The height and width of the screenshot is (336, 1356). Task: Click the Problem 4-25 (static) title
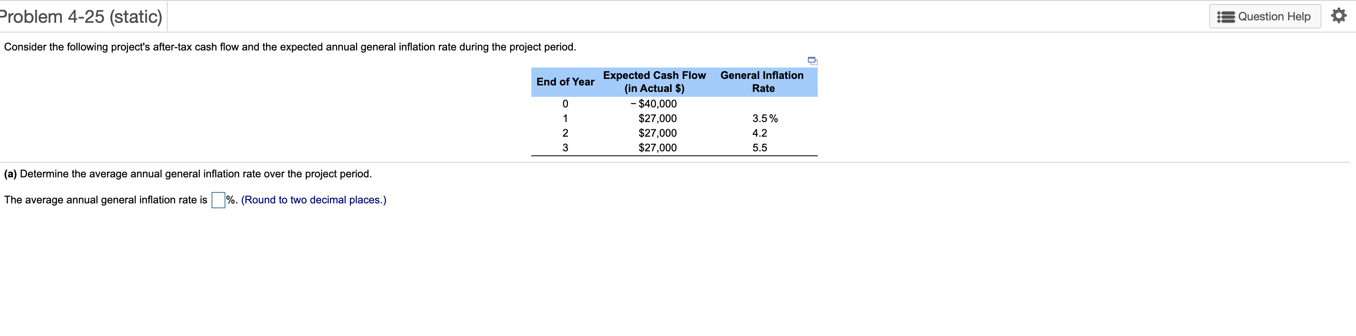click(81, 17)
